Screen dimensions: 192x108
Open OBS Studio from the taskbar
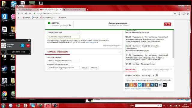pos(55,106)
